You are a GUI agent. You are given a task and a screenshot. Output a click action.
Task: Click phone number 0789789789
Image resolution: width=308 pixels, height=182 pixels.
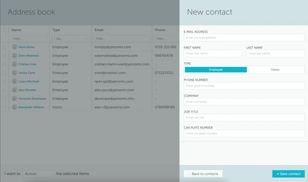[x=165, y=107]
